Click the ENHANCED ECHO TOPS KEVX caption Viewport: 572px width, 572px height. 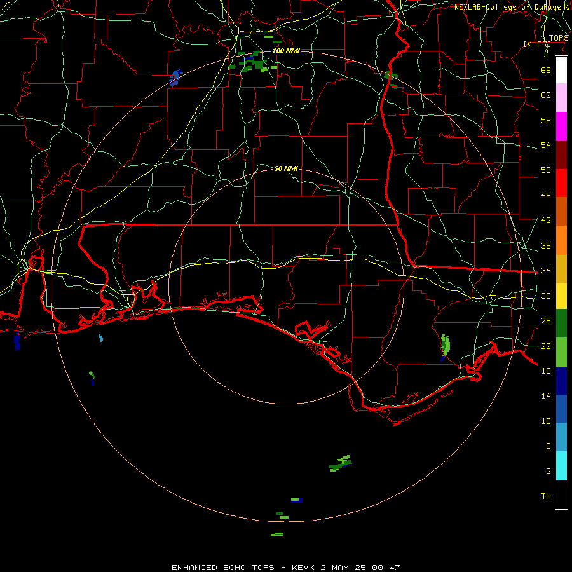(x=285, y=568)
